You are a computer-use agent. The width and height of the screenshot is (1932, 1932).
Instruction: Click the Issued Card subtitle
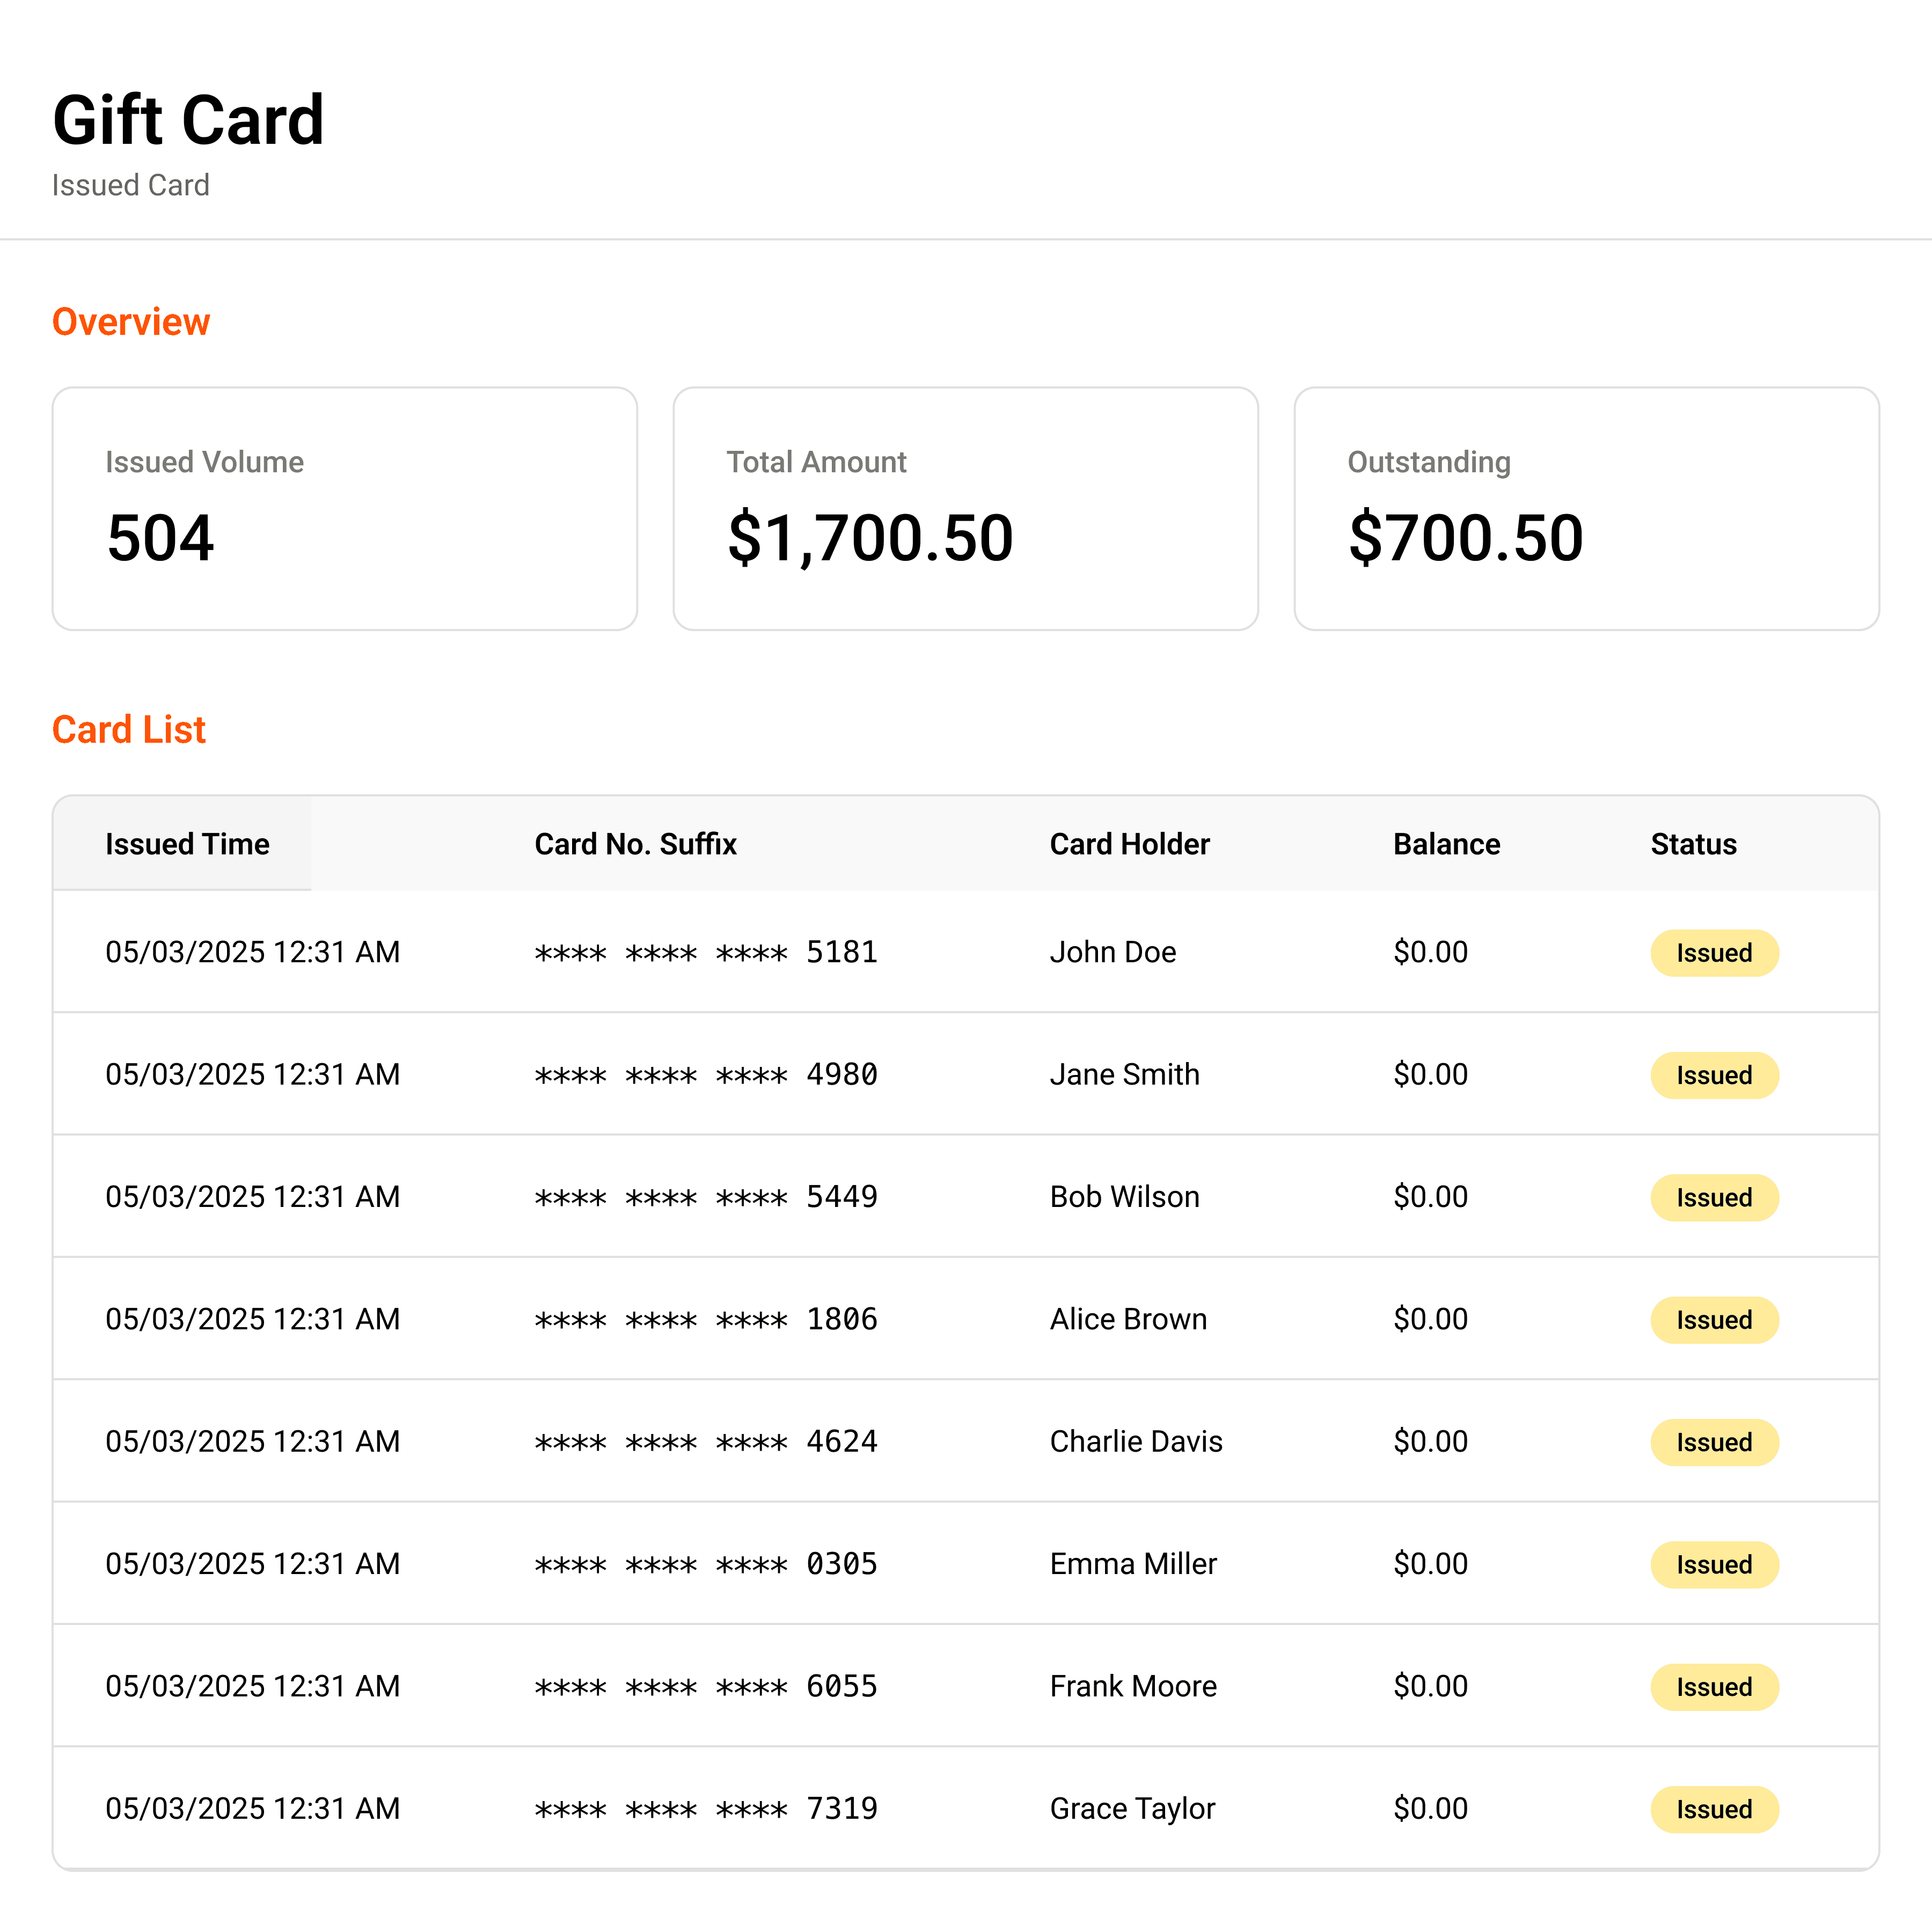point(131,185)
